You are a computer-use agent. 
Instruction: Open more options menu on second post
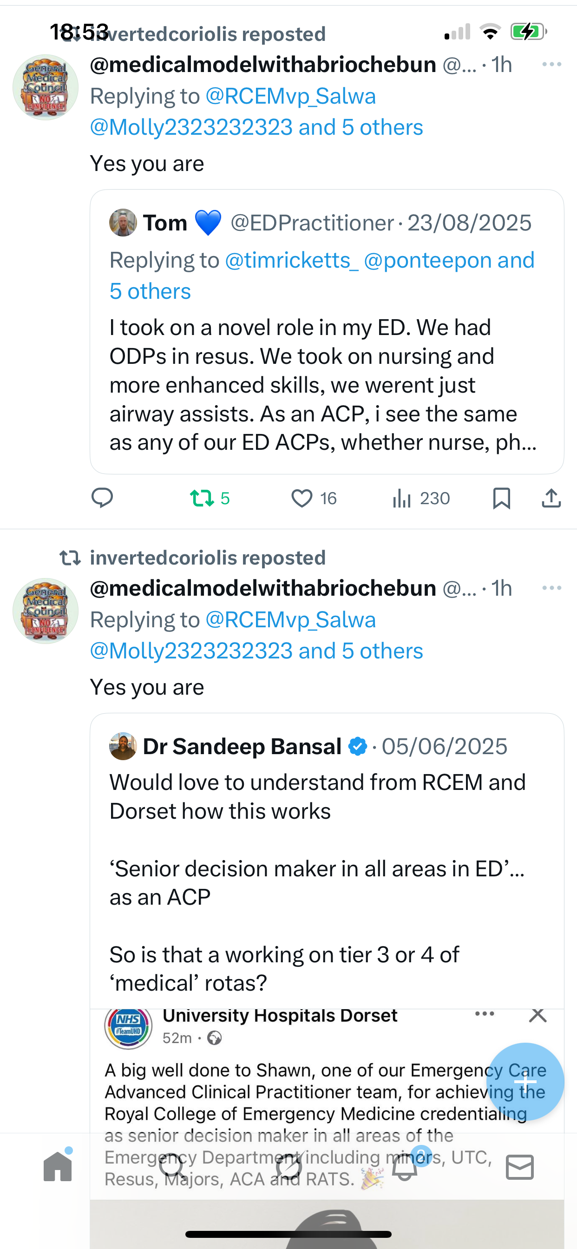pyautogui.click(x=551, y=588)
